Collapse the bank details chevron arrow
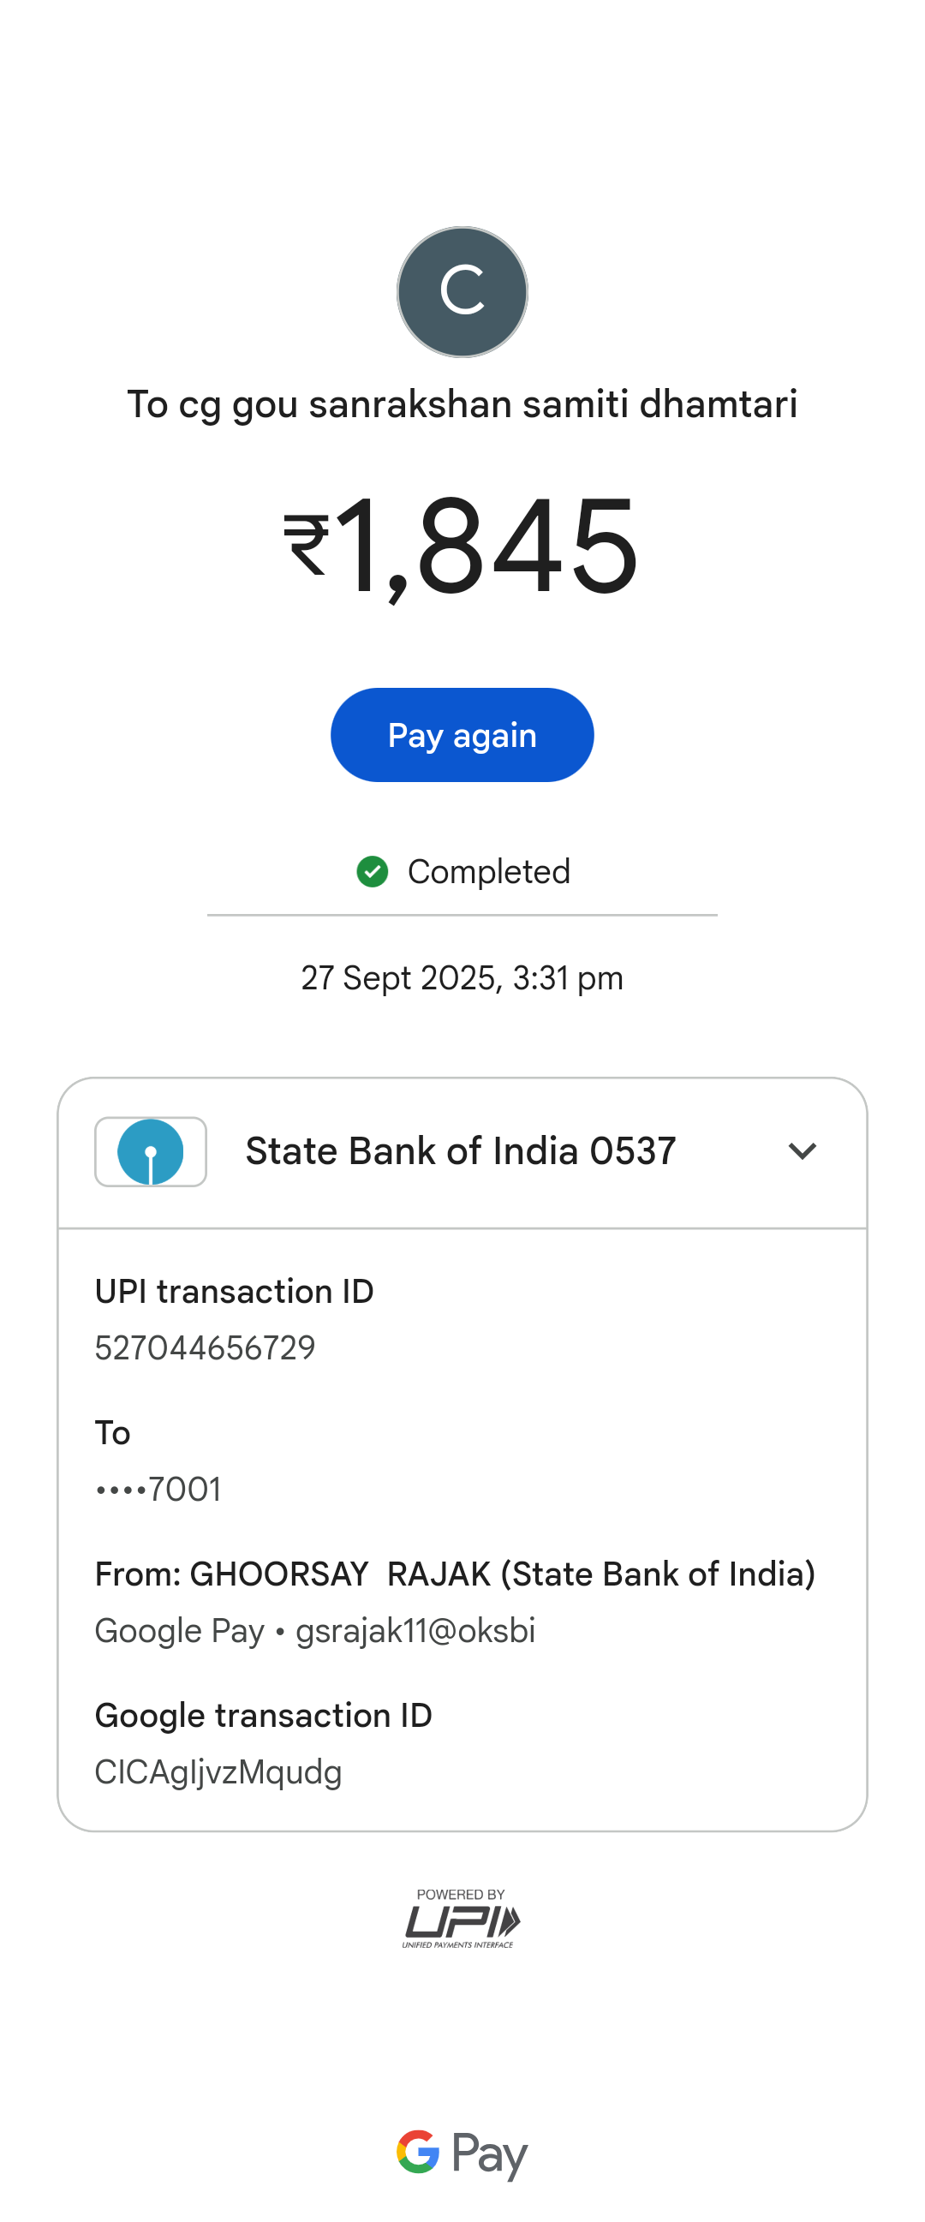Screen dimensions: 925x2222 [x=802, y=1151]
